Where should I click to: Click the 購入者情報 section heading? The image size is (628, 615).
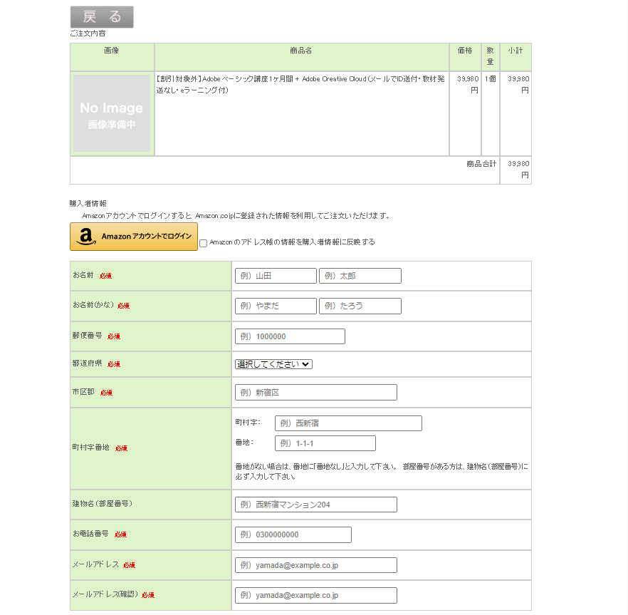point(88,204)
